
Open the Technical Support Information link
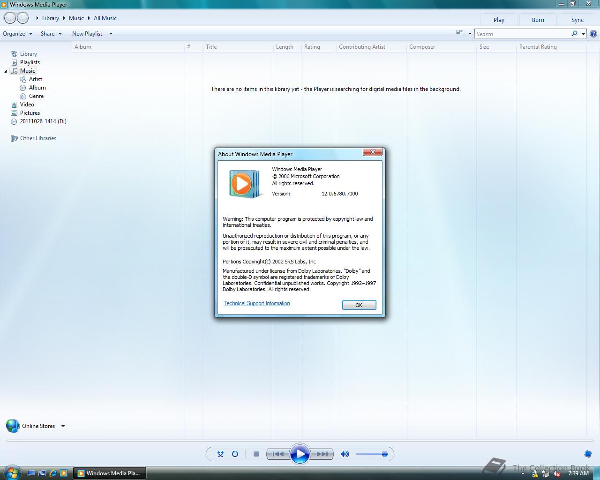[x=257, y=303]
